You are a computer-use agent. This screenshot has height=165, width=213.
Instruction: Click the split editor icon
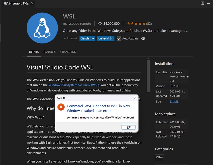click(x=202, y=3)
